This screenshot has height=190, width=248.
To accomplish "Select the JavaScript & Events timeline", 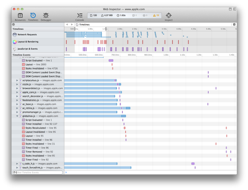I will point(38,49).
